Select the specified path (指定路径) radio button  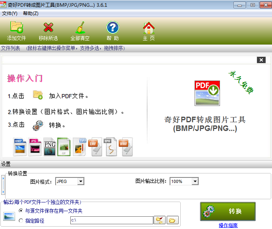point(21,221)
